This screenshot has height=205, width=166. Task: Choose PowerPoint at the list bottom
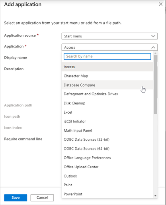(107, 194)
